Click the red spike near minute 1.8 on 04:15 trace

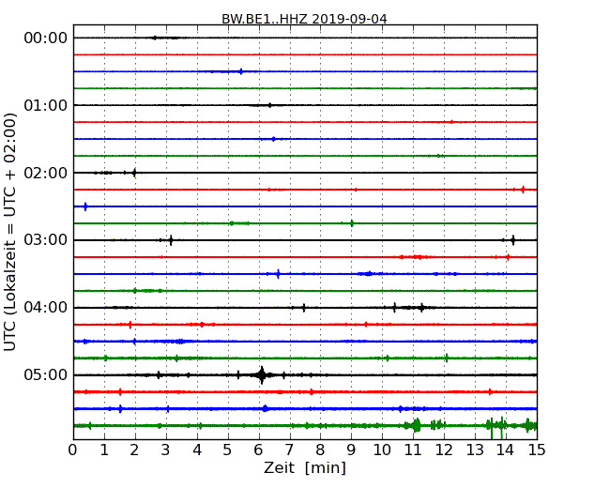coord(130,325)
